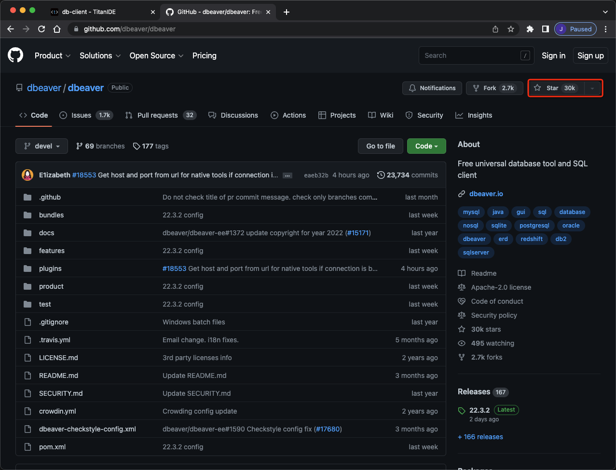Screen dimensions: 616x470
Task: Open the devel branch dropdown
Action: click(x=41, y=146)
